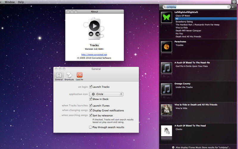238x149 pixels.
Task: Click the rewind button in About artwork
Action: [x=91, y=34]
